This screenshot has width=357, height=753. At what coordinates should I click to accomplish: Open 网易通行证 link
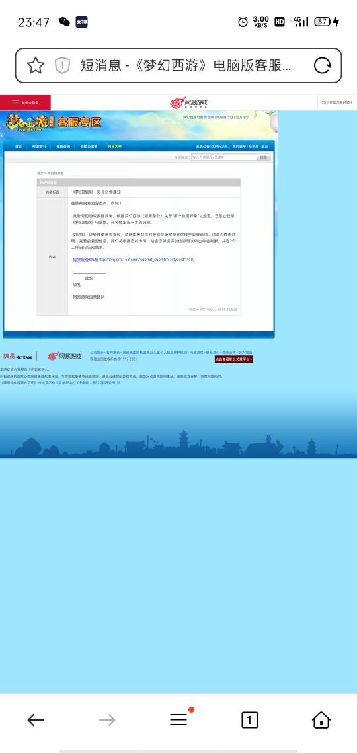point(225,117)
